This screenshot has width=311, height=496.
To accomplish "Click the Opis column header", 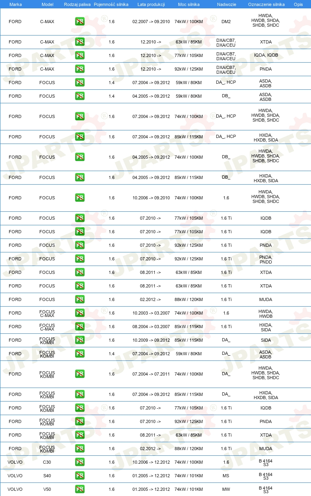I will pos(298,4).
